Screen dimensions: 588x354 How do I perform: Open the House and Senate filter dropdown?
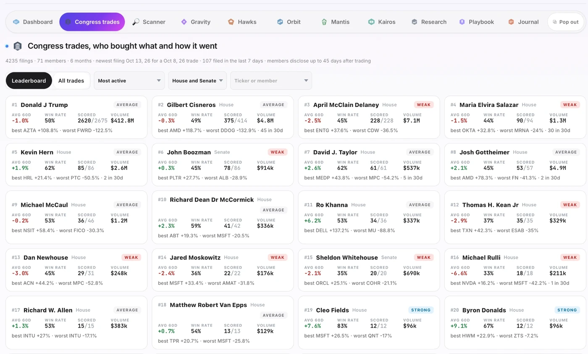click(197, 81)
